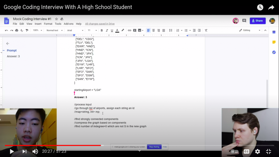The width and height of the screenshot is (279, 157).
Task: Open the Tools menu
Action: [x=58, y=24]
